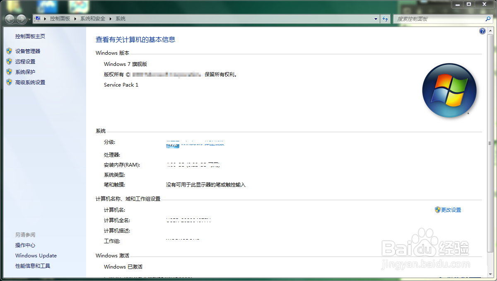Expand the arrow before 控制面板 breadcrumb
This screenshot has width=497, height=281.
45,19
